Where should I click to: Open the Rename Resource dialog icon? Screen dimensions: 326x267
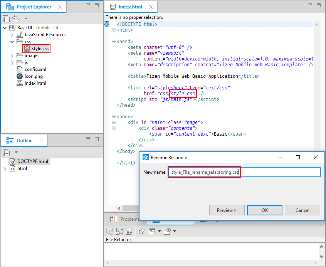point(145,157)
